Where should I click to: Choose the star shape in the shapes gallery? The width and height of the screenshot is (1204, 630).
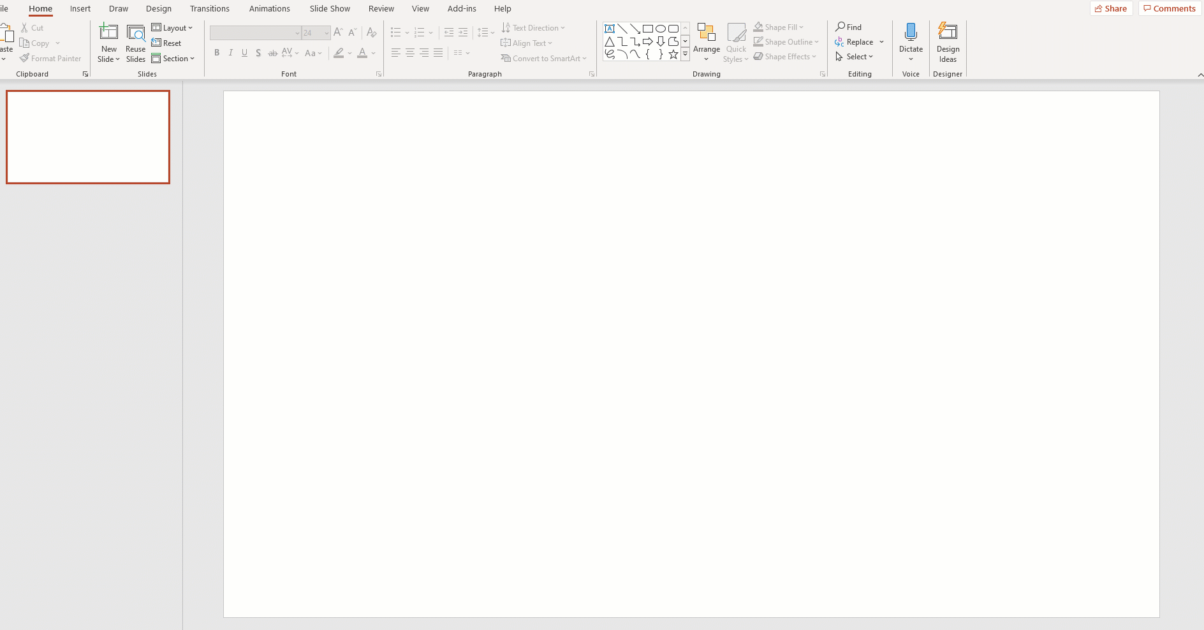(x=673, y=54)
